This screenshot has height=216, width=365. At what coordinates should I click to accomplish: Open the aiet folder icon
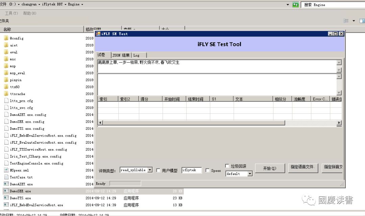[x=6, y=45]
